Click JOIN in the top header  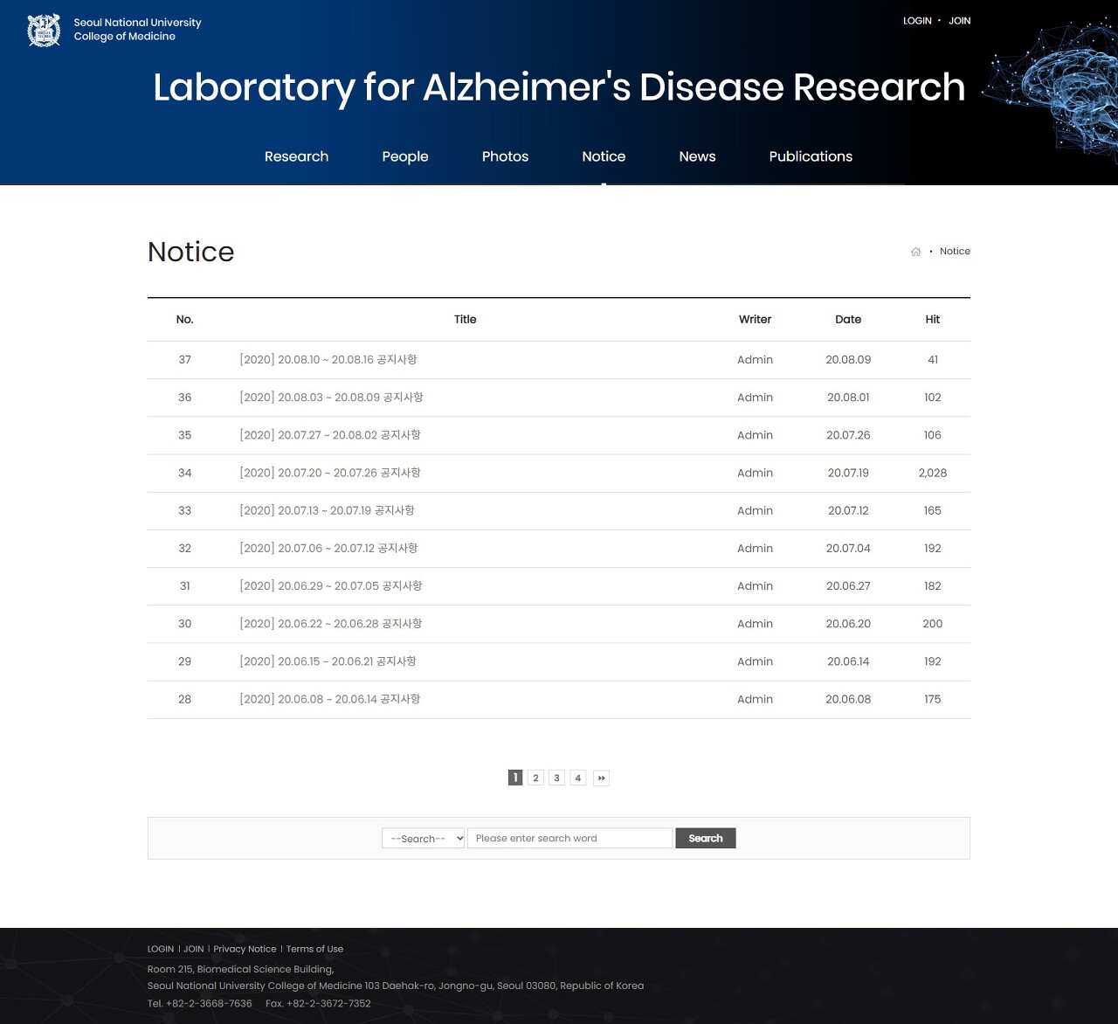point(959,21)
